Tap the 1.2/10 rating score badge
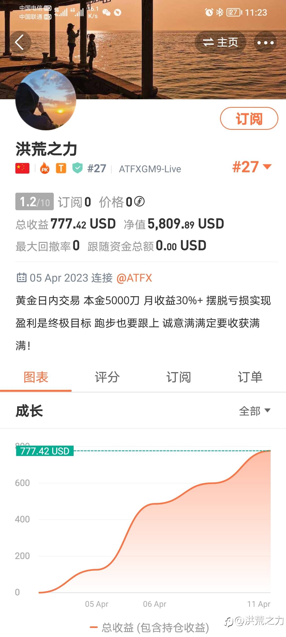Screen dimensions: 286x637 click(x=34, y=202)
